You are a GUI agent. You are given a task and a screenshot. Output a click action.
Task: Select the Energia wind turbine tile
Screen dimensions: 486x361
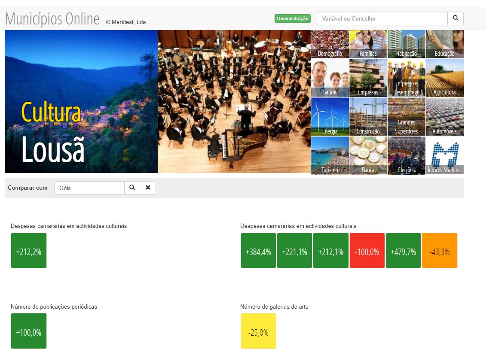point(330,117)
